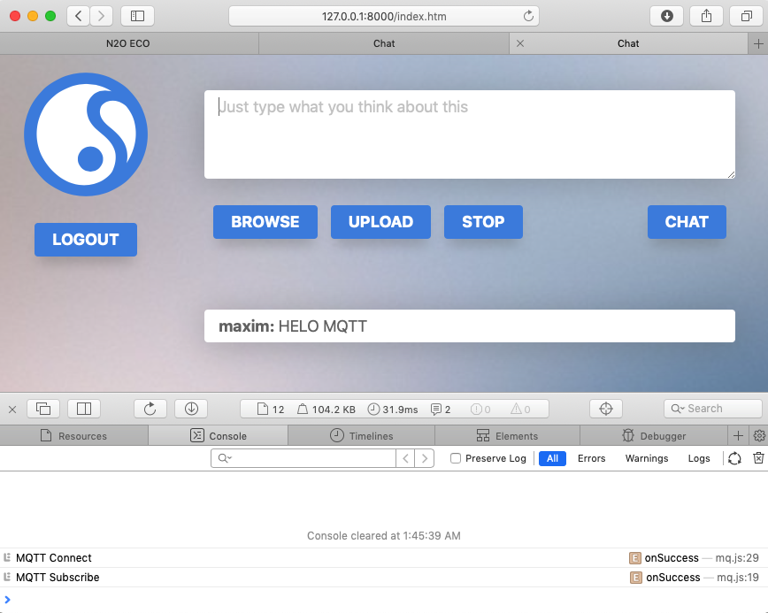Click the UPLOAD button

pyautogui.click(x=380, y=222)
